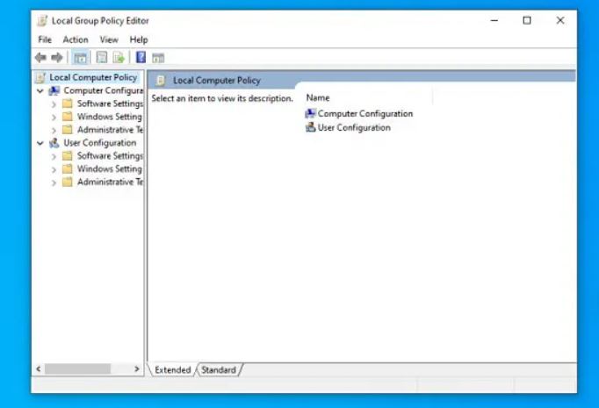Click folder icon of Administrative Templates under Computer Configuration

coord(68,130)
